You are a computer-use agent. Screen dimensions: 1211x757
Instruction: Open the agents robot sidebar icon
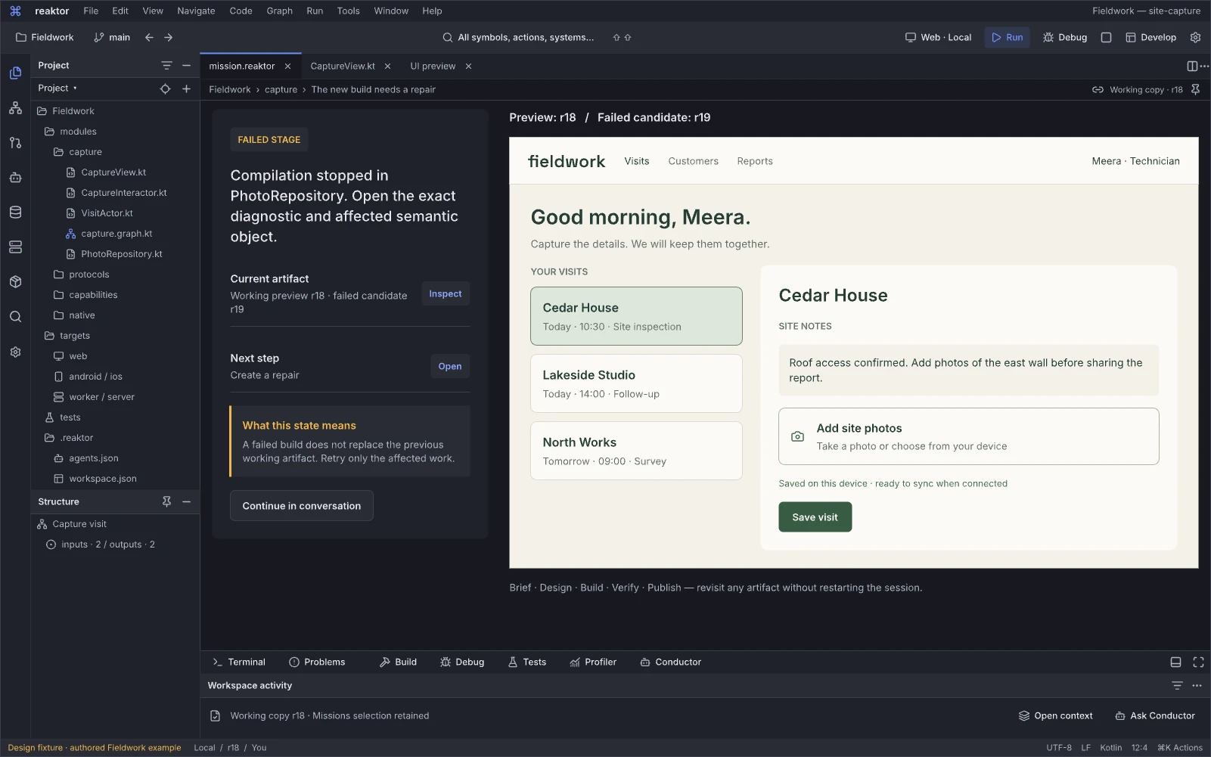click(15, 178)
